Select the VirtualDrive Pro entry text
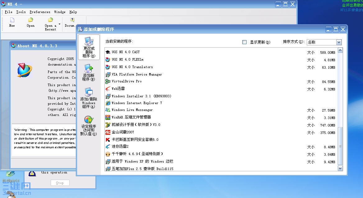The image size is (363, 198). (126, 81)
